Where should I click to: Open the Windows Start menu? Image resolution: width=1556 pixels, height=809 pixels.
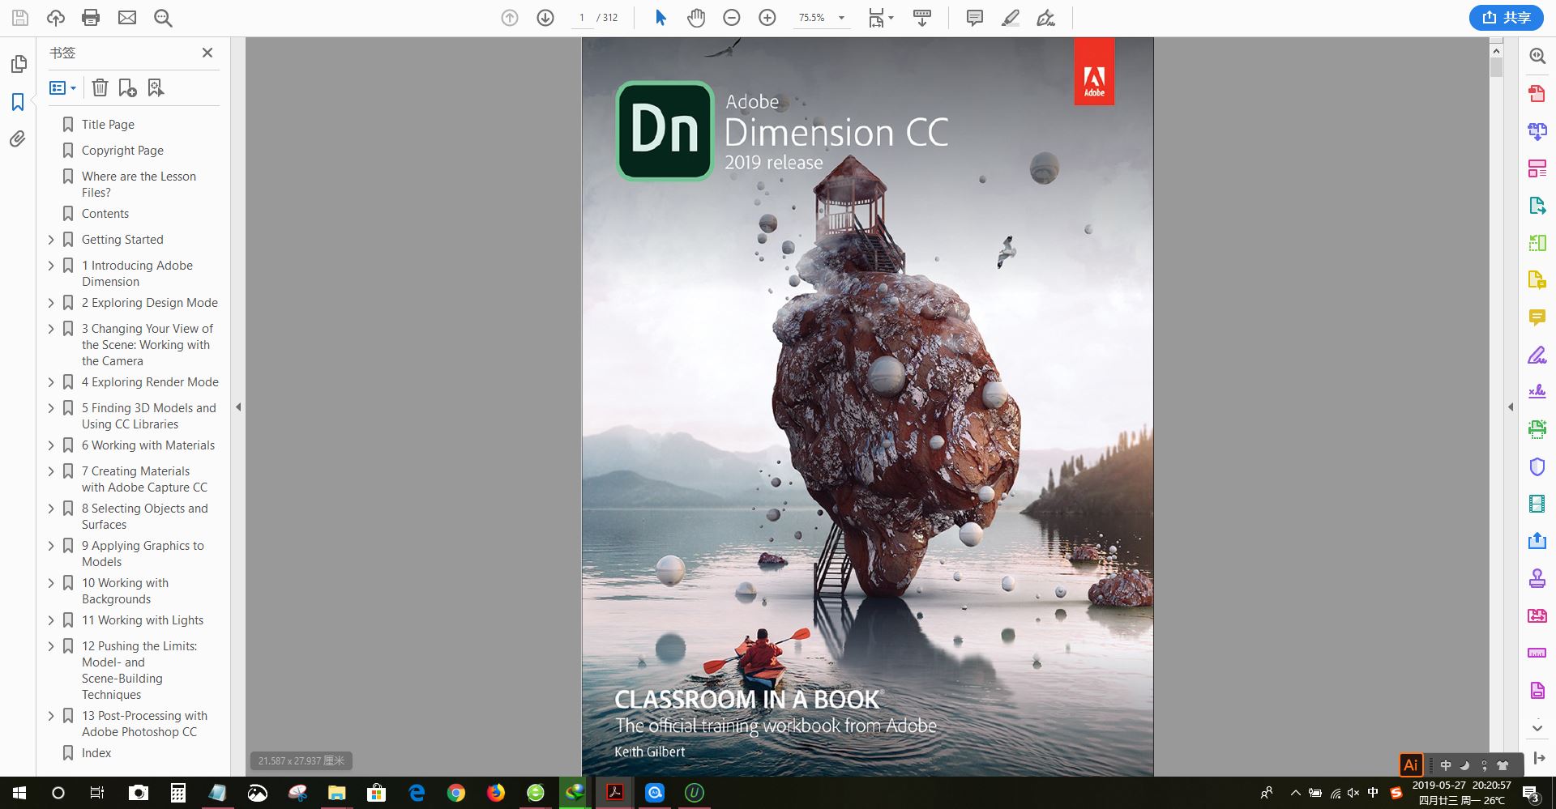[x=19, y=793]
